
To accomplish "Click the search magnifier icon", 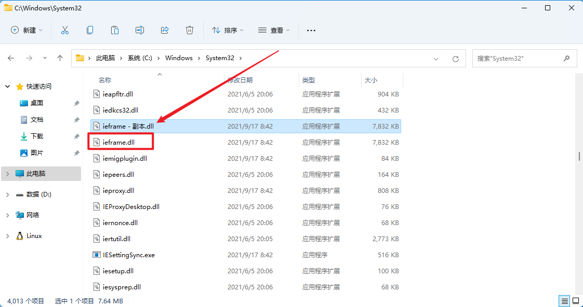I will coord(567,58).
